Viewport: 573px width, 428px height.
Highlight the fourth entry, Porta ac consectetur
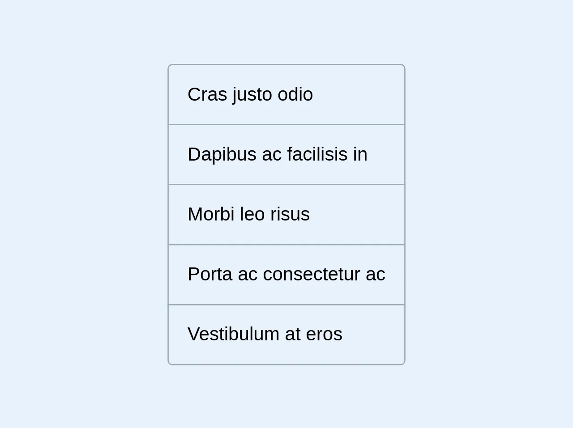(286, 275)
